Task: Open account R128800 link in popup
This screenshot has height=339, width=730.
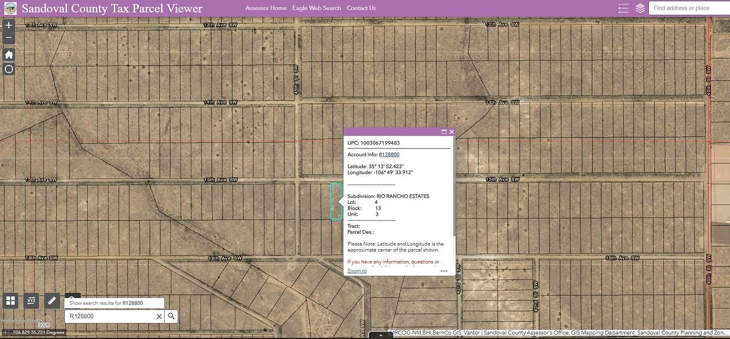Action: click(x=389, y=155)
